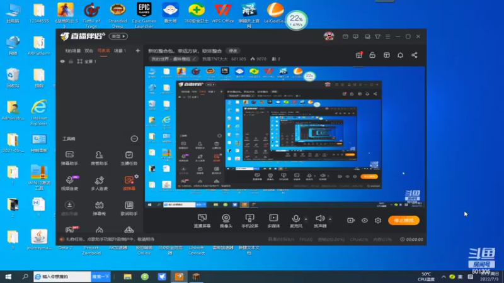Screen dimensions: 504x283
Task: Open File Explorer from the taskbar
Action: click(128, 277)
